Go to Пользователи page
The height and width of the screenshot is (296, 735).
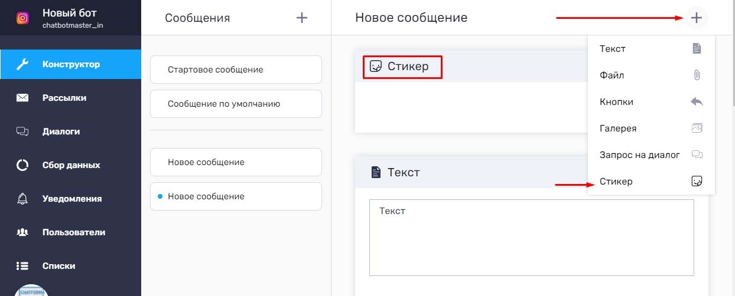[x=73, y=232]
